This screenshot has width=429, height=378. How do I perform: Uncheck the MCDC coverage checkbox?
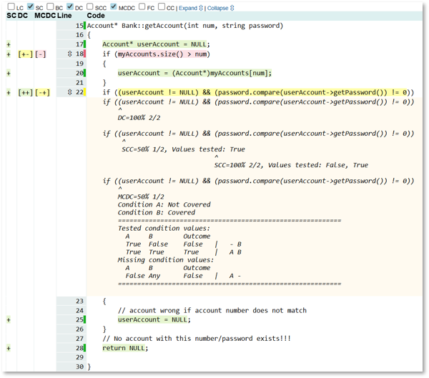114,7
